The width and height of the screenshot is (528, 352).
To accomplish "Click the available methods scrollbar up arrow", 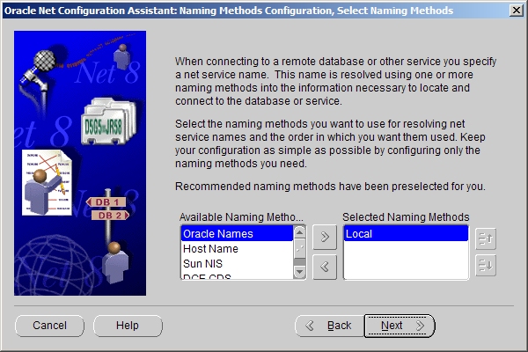I will [299, 232].
